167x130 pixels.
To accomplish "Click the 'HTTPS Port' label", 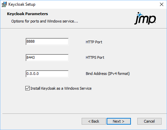I will click(95, 57).
